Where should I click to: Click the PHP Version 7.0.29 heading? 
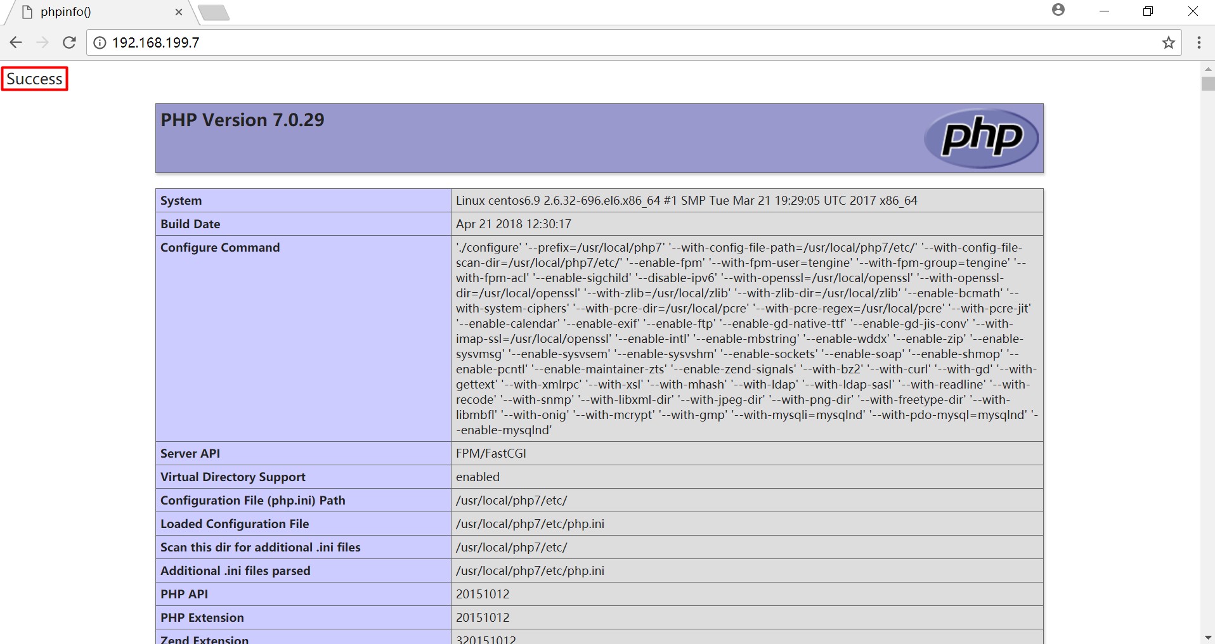[242, 120]
